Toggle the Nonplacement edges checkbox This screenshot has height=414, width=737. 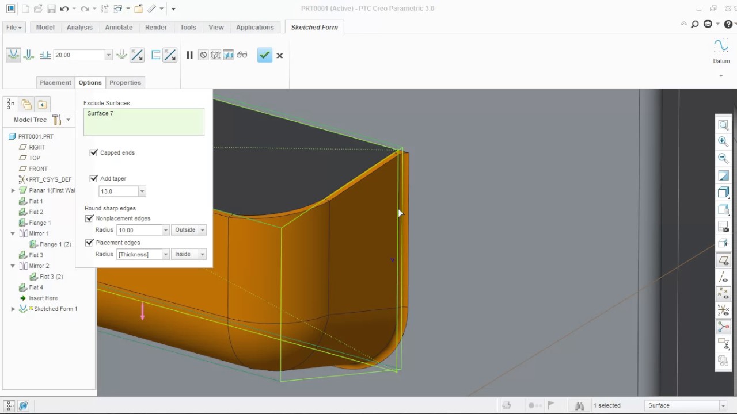(89, 218)
